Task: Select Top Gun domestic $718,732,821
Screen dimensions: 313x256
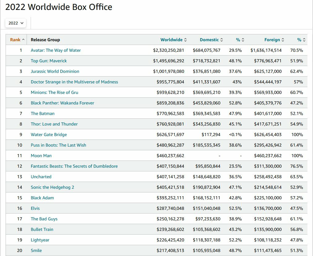Action: pyautogui.click(x=206, y=61)
